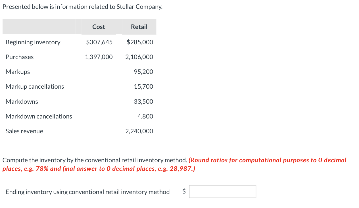The image size is (359, 208).
Task: Select the Retail column header
Action: 139,27
